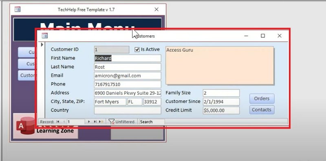
Task: Go to the previous record
Action: coord(64,122)
